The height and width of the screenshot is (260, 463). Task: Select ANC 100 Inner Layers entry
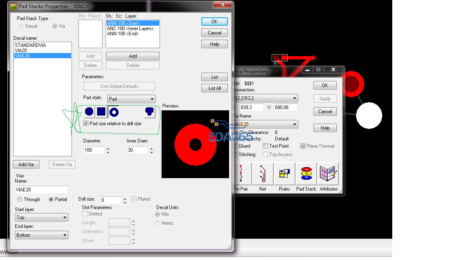point(130,28)
